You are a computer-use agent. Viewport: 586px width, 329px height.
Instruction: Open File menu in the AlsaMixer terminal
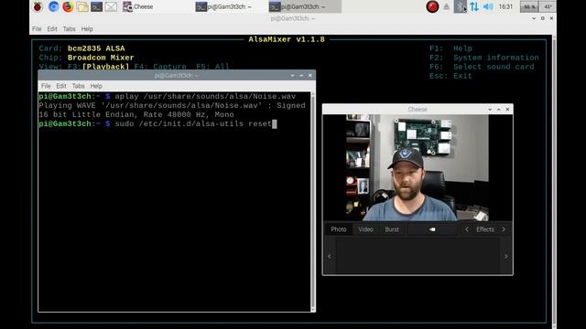pos(37,28)
